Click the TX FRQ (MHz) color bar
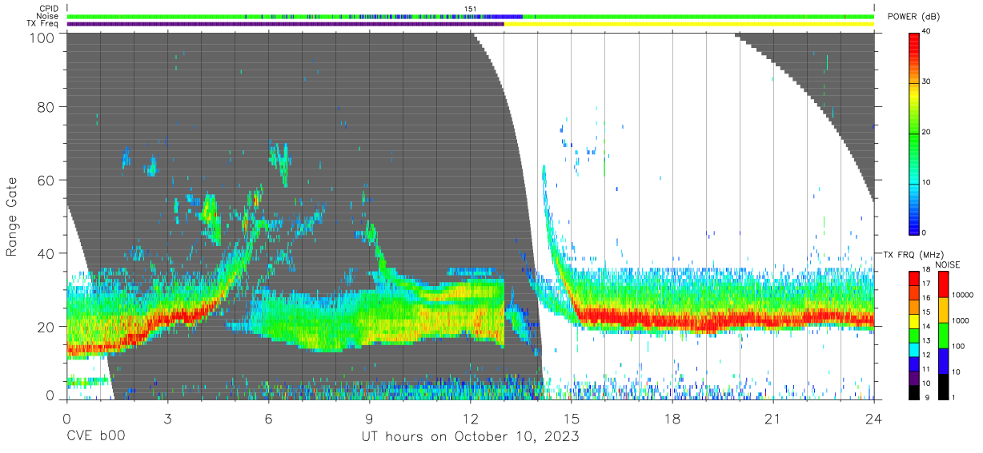The width and height of the screenshot is (983, 453). (914, 336)
